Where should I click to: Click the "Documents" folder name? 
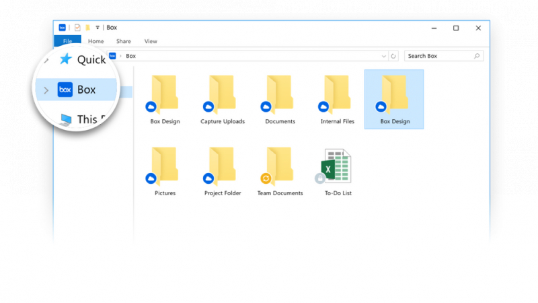point(280,121)
